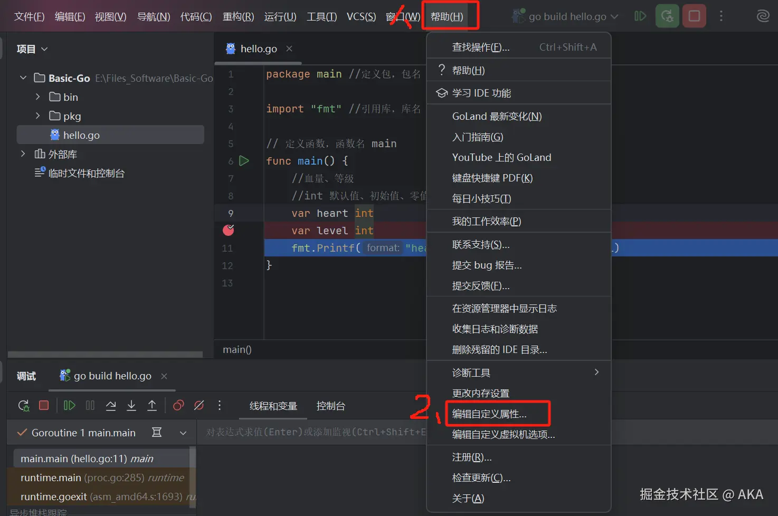
Task: Click the Rerun debug icon in top toolbar
Action: coord(667,16)
